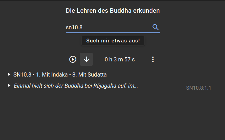Click the 'Die Lehren des Buddha erkunden' heading
225x140 pixels.
tap(113, 11)
